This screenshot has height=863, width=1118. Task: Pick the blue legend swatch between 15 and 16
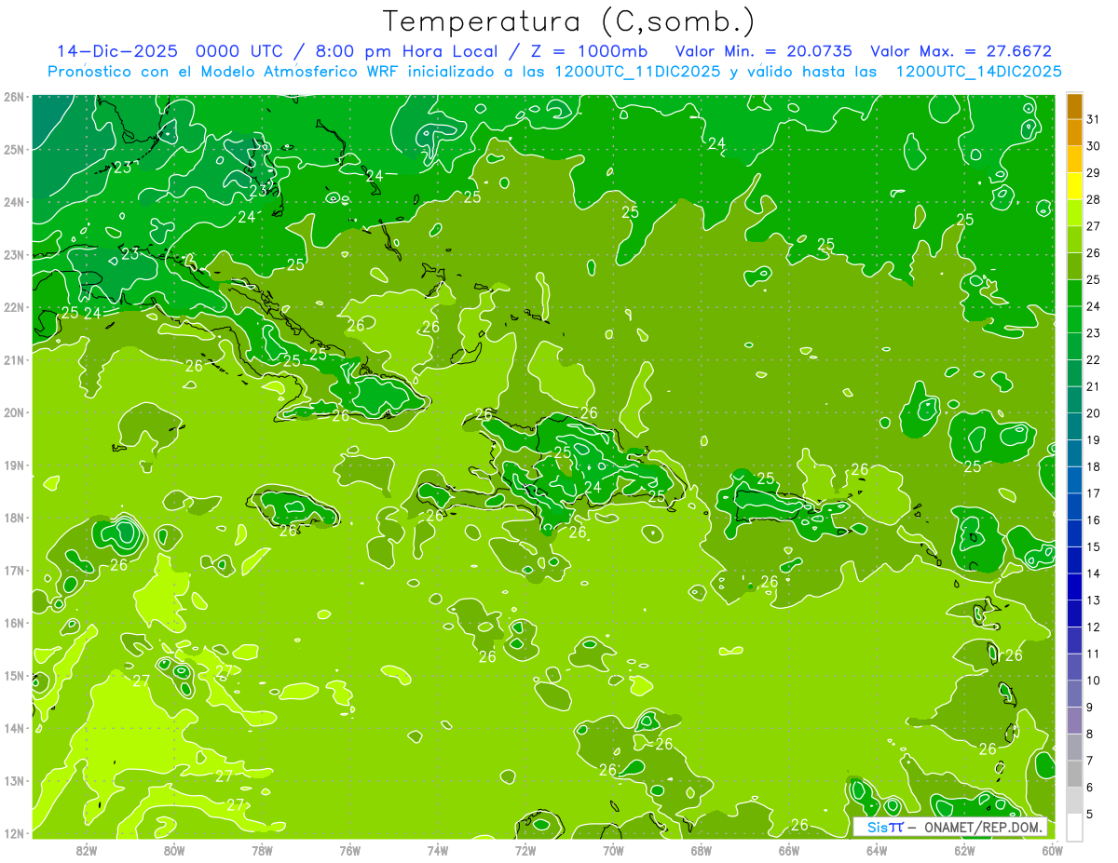click(1075, 533)
